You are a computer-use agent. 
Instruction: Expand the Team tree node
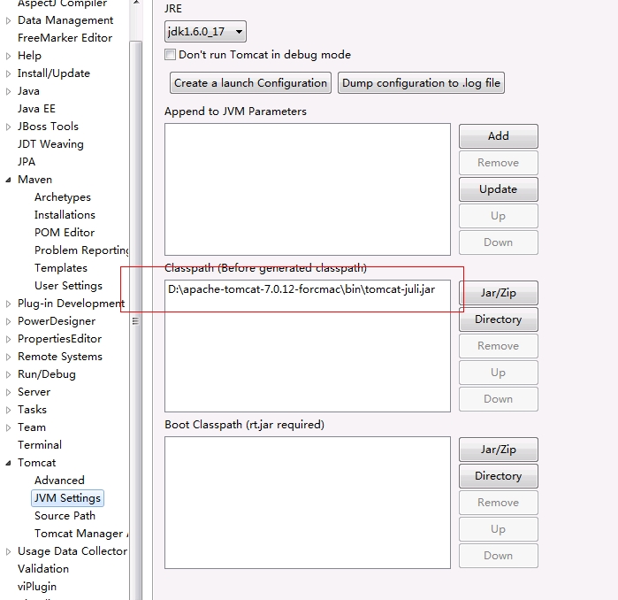(8, 427)
